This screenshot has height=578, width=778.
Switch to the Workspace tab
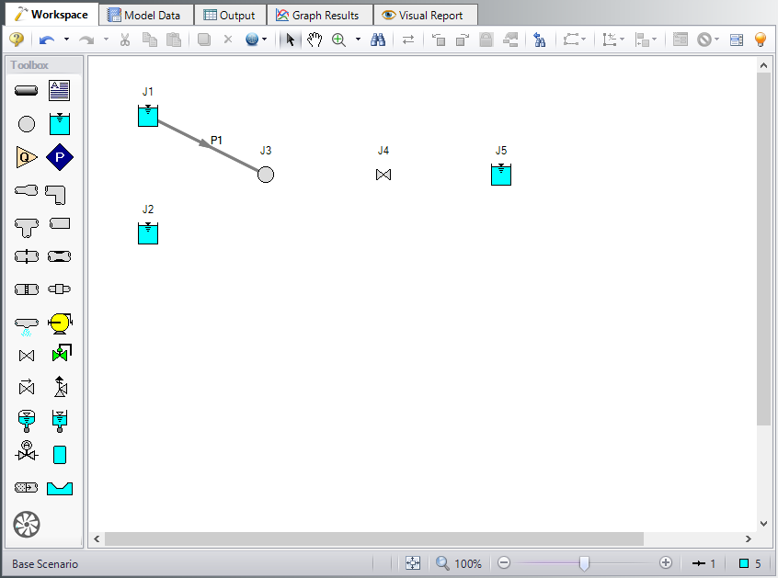pyautogui.click(x=51, y=15)
